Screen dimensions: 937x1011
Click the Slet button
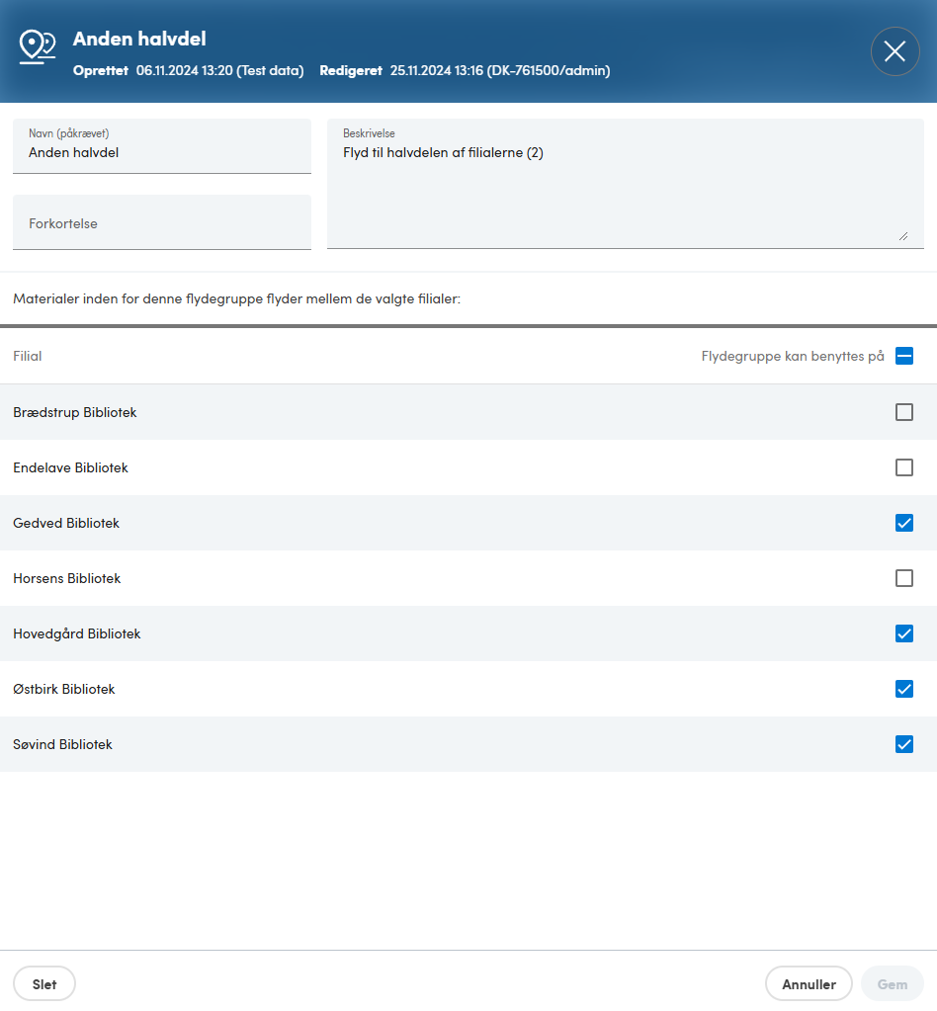[44, 984]
